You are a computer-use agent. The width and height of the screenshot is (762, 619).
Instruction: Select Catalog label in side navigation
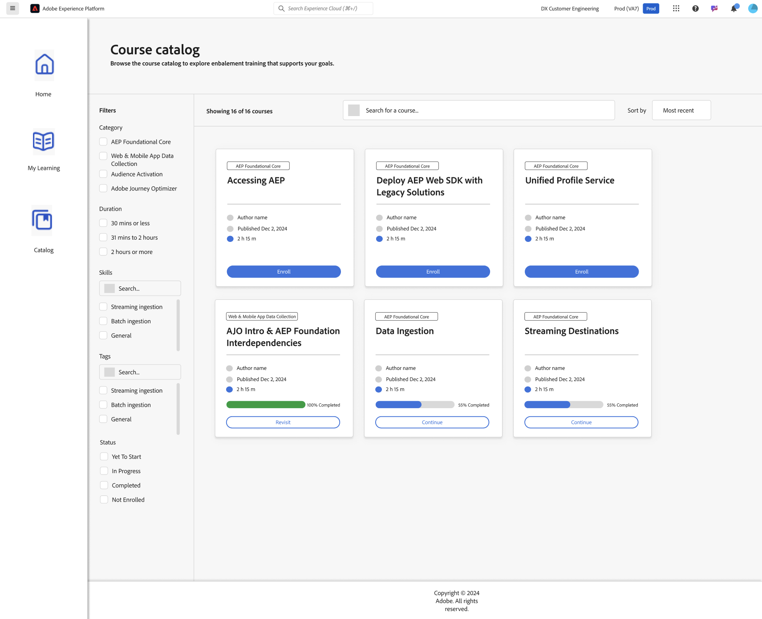coord(44,250)
